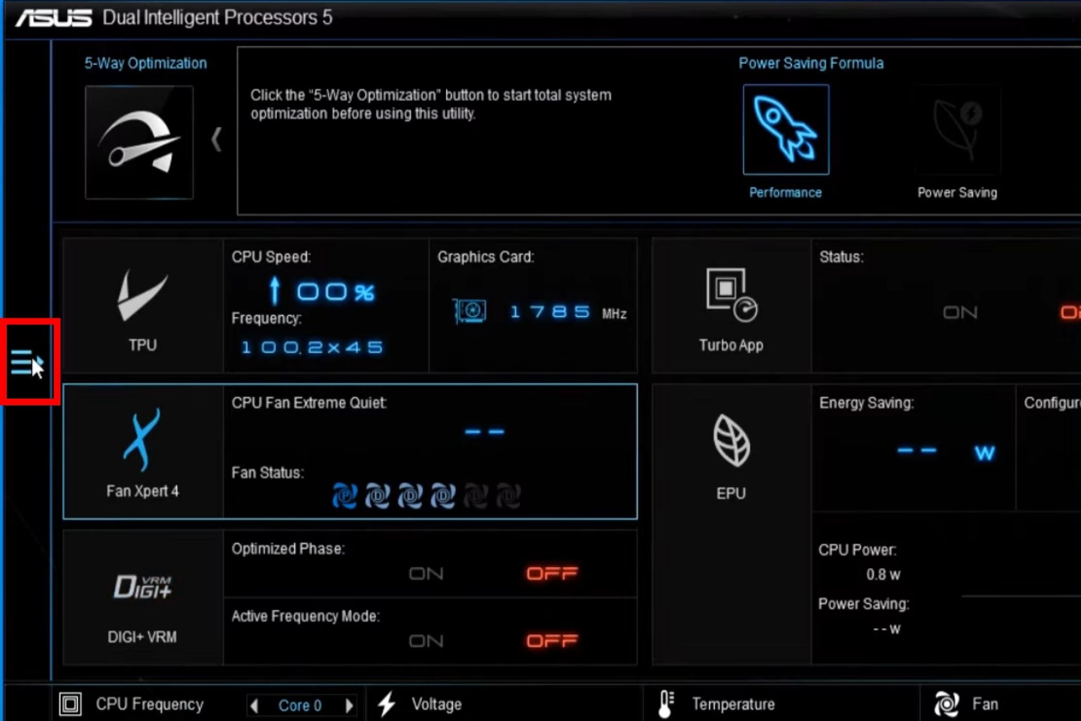Click the TPU label
The height and width of the screenshot is (721, 1081).
[143, 345]
